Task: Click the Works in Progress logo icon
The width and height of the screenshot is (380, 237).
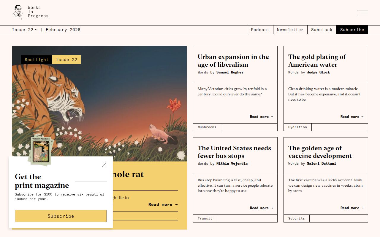Action: [x=18, y=12]
